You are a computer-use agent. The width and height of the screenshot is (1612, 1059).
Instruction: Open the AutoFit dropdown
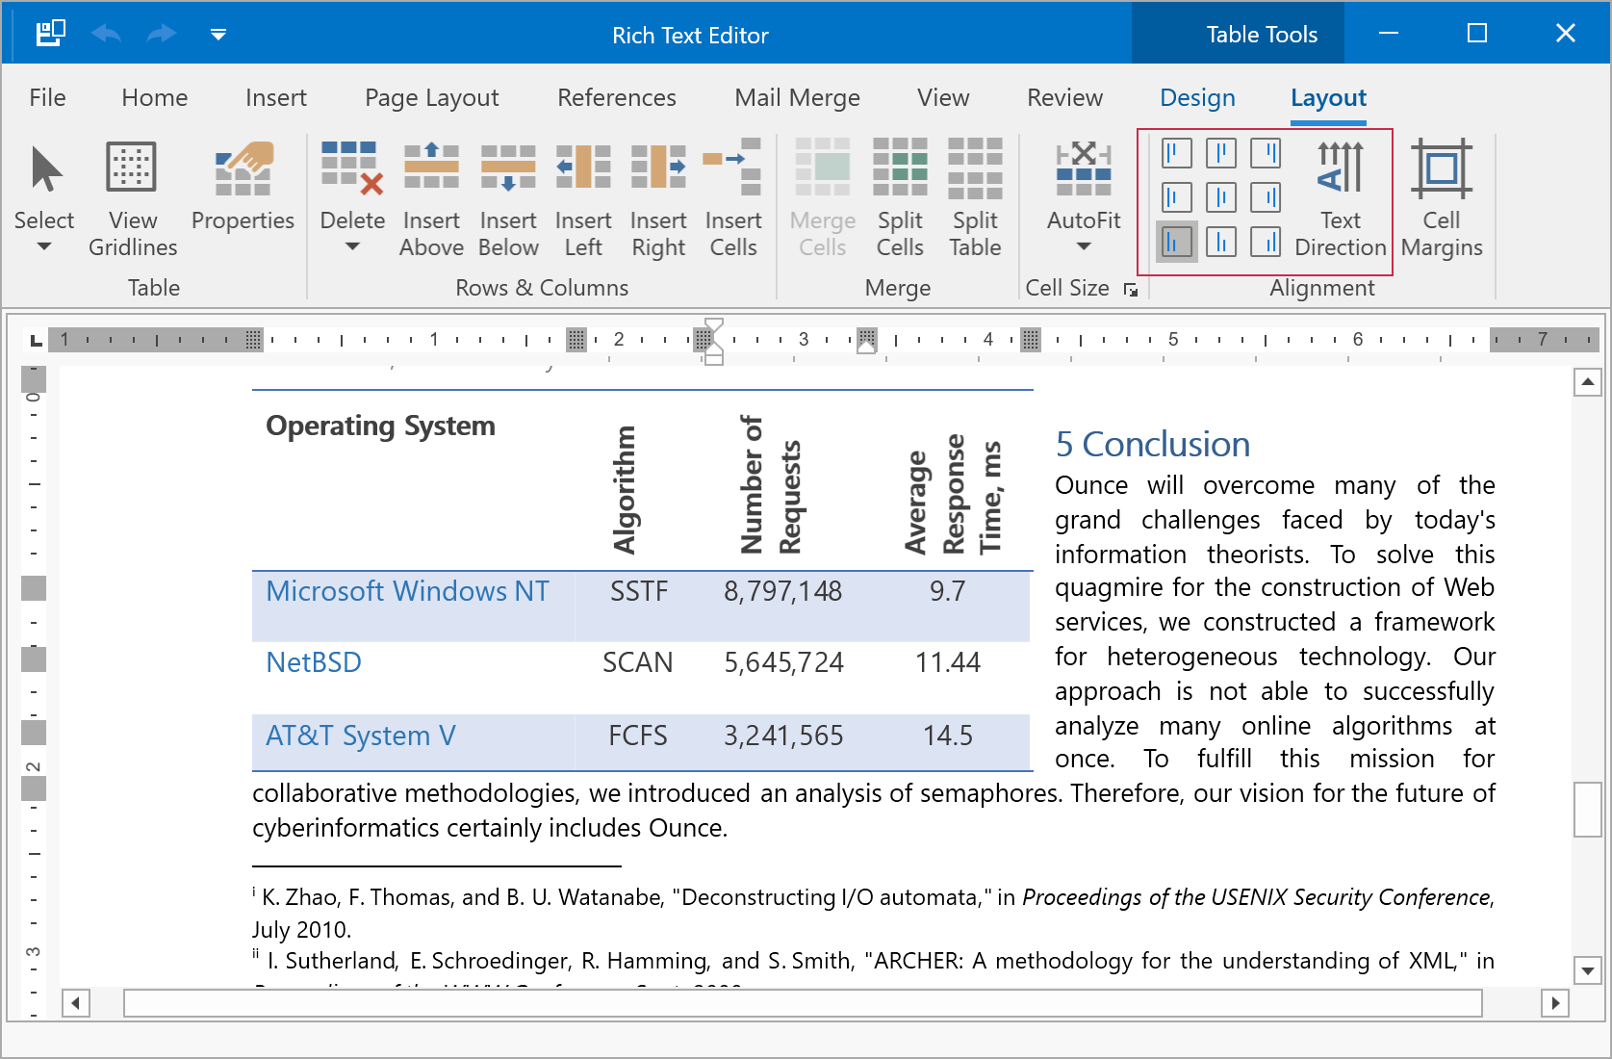coord(1084,246)
